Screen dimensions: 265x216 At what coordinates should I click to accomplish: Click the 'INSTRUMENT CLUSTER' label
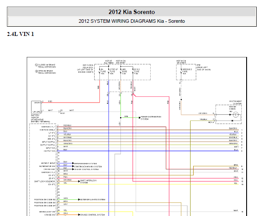pyautogui.click(x=235, y=102)
